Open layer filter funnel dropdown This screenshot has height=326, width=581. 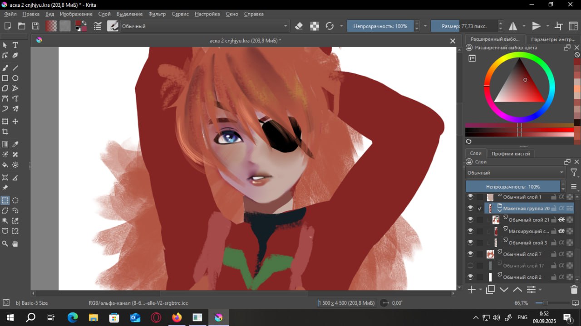(x=574, y=173)
